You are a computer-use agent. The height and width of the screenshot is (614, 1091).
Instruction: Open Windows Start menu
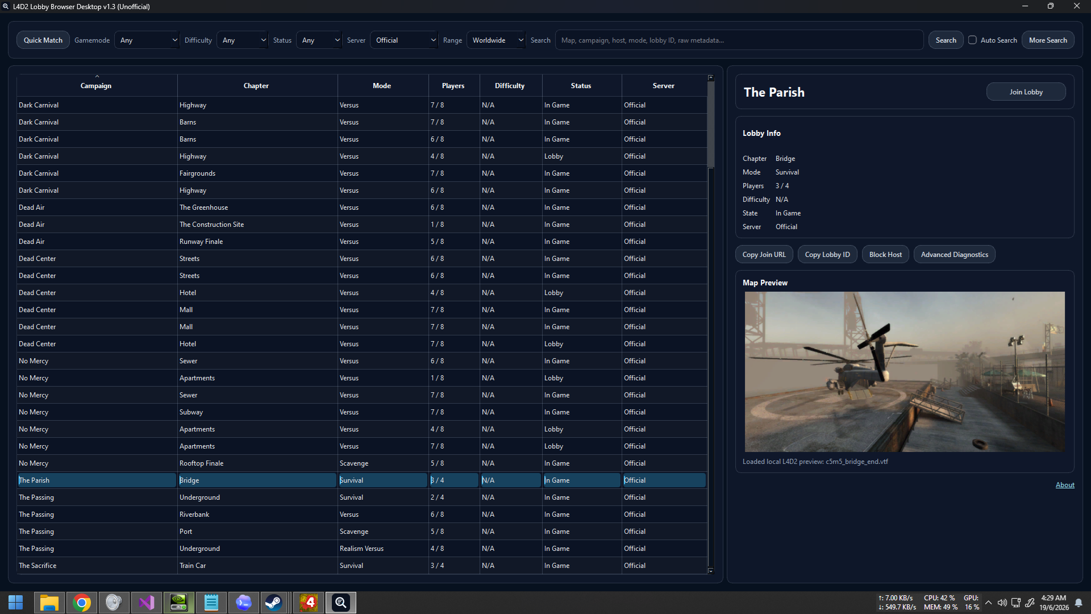point(16,603)
